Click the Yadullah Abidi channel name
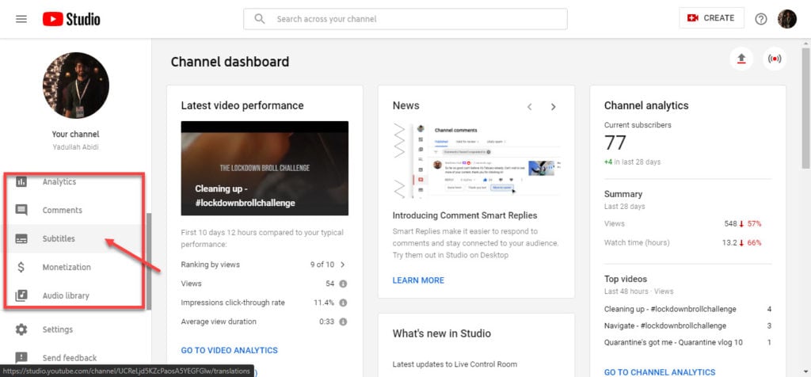Image resolution: width=811 pixels, height=377 pixels. point(75,147)
